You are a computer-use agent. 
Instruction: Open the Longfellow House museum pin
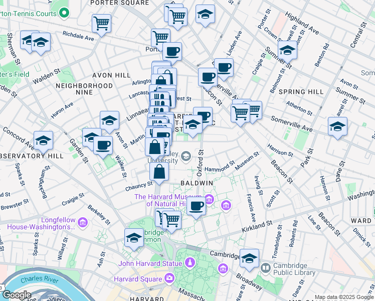click(x=83, y=223)
